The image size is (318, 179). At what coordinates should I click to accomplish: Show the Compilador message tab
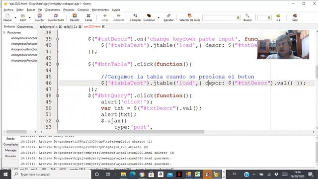tap(11, 145)
